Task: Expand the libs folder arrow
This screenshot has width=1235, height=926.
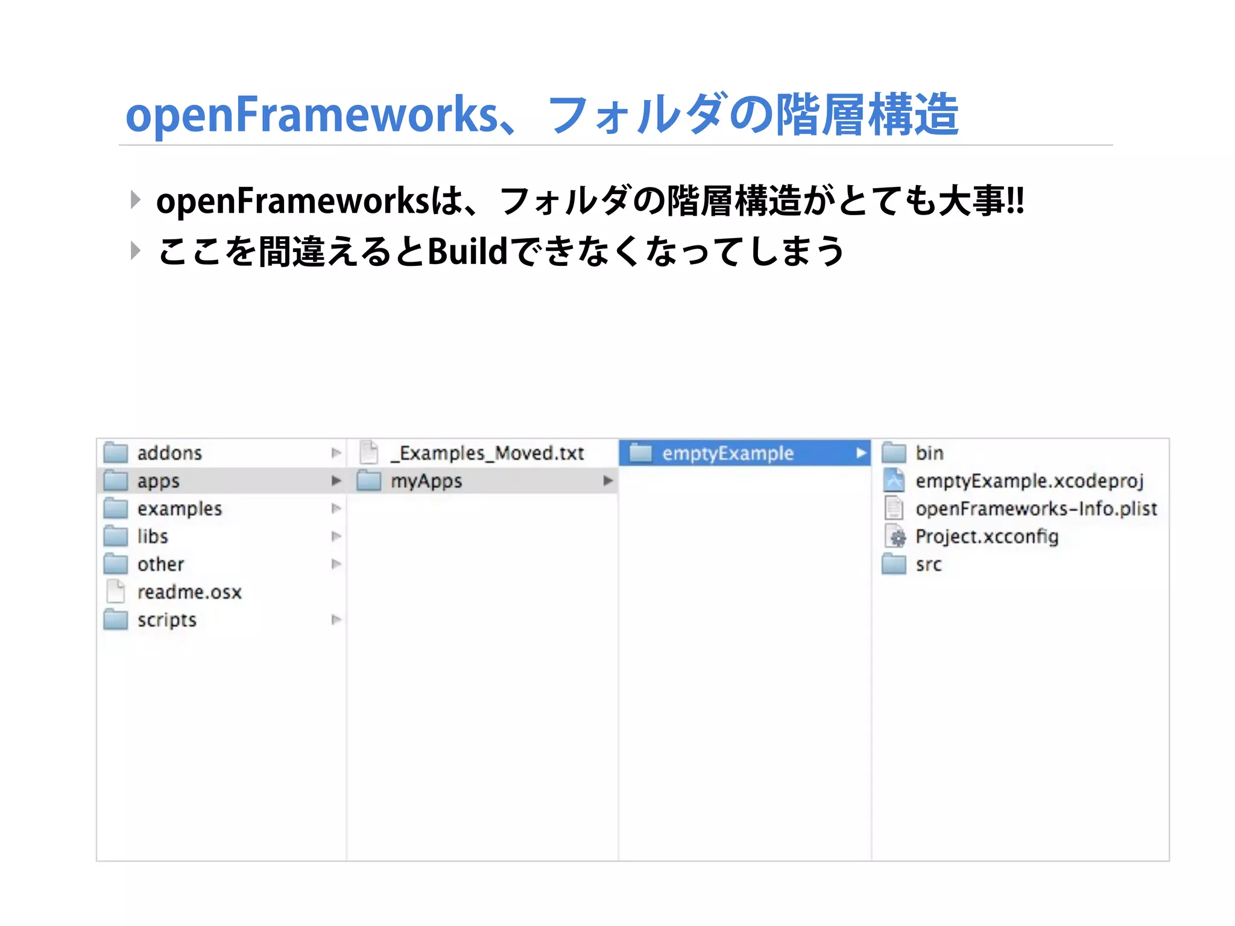Action: [x=336, y=536]
